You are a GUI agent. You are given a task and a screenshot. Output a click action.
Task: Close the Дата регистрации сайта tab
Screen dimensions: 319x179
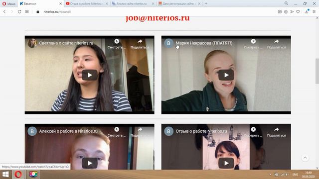199,3
